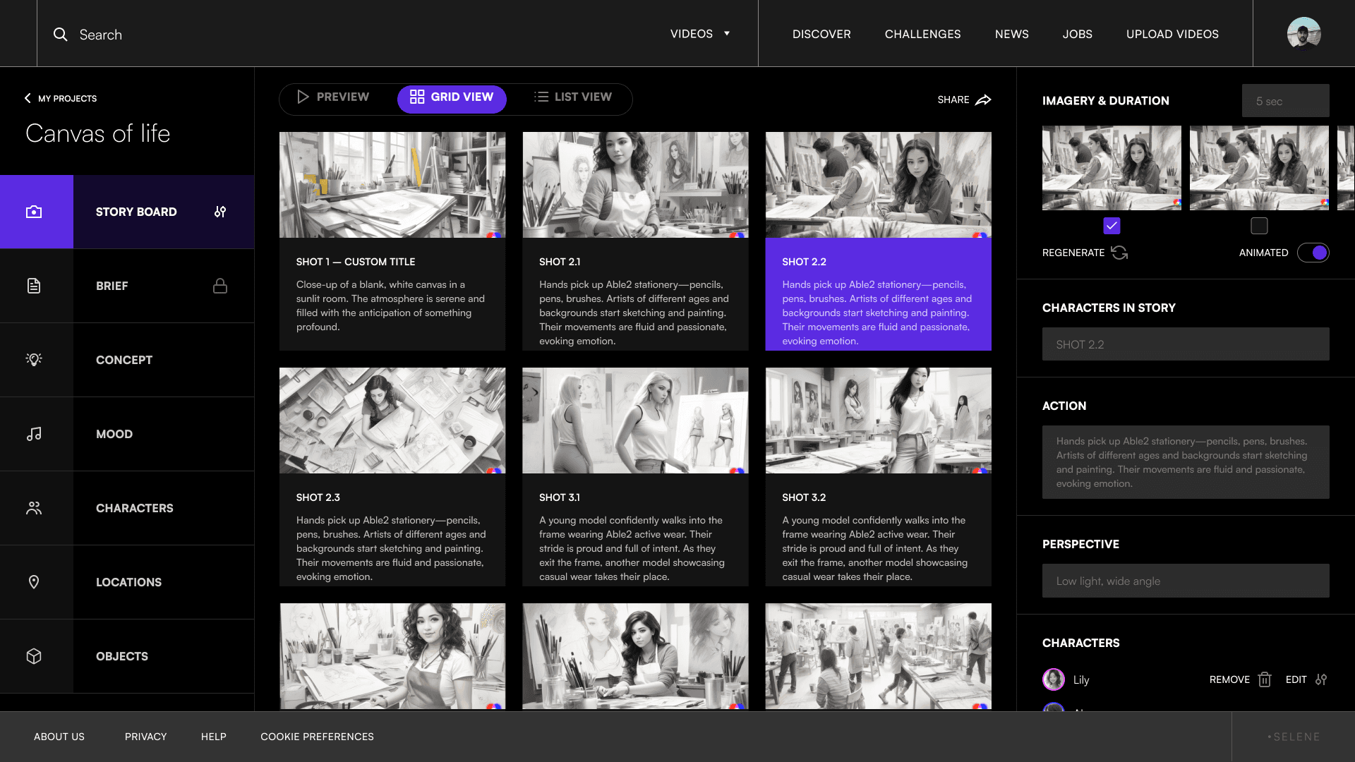Open the About Us link
1355x762 pixels.
tap(59, 737)
